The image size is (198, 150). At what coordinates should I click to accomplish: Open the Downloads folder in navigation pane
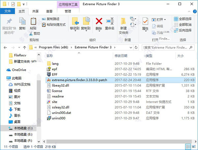pos(15,109)
